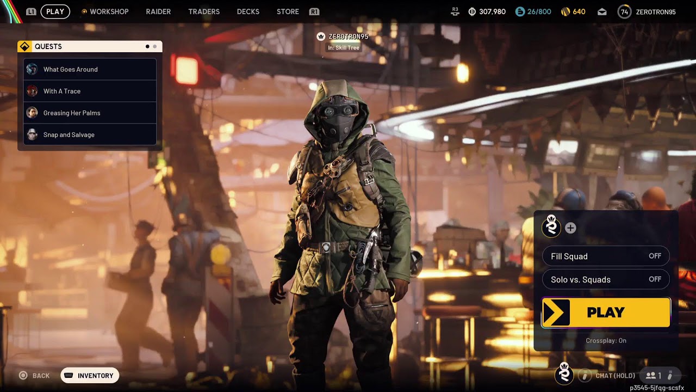
Task: Select the second quests page dot
Action: (x=154, y=46)
